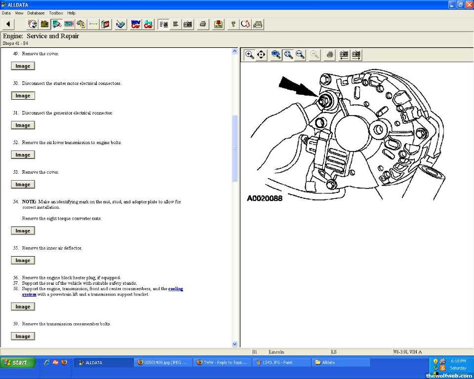Click the scroll down arrow in steps pane
474x379 pixels.
235,344
